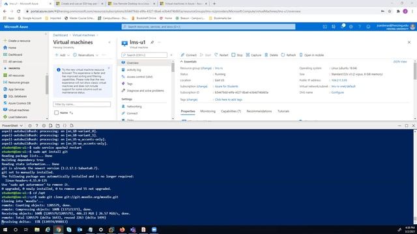Restart the lms-u1 virtual machine
Viewport: 417px width, 234px height.
pyautogui.click(x=222, y=55)
